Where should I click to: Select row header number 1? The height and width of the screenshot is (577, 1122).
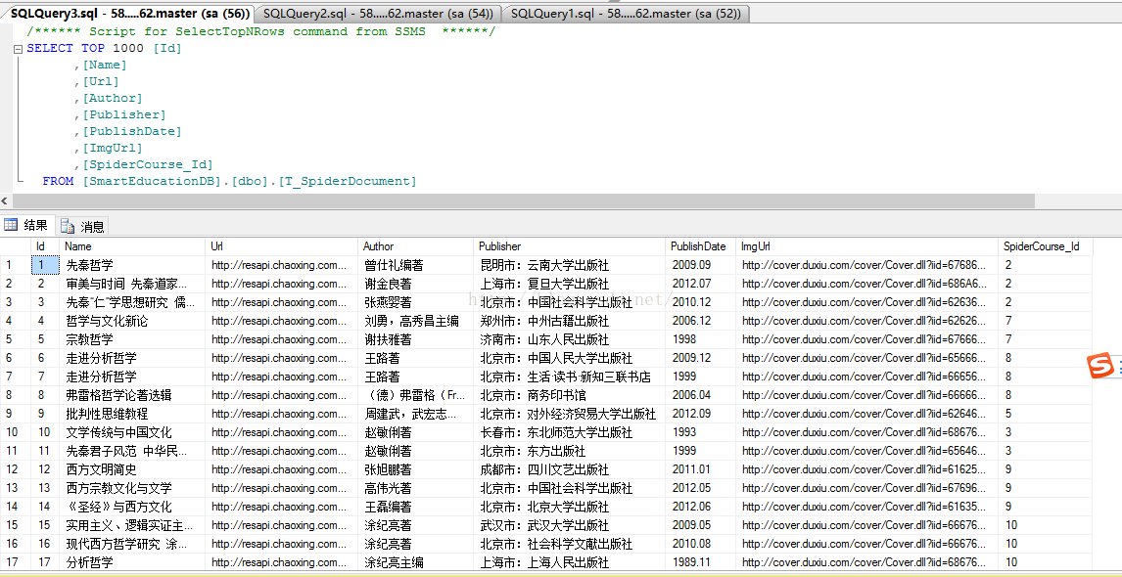pos(15,265)
